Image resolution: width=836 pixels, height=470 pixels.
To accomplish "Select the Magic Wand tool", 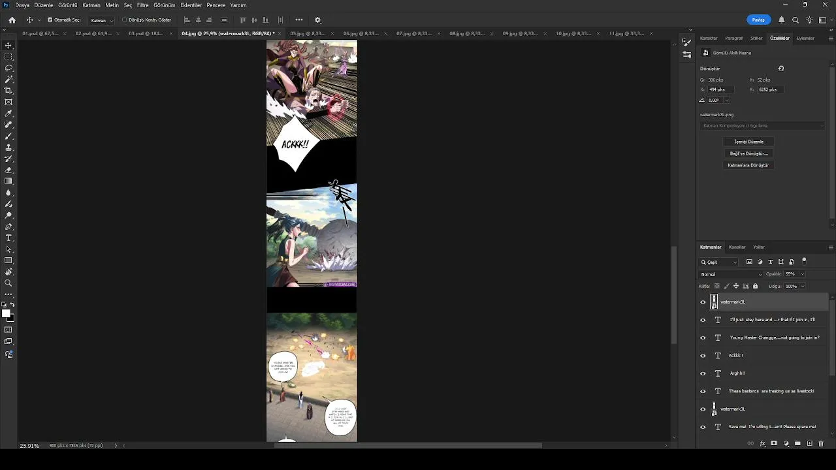I will [8, 79].
